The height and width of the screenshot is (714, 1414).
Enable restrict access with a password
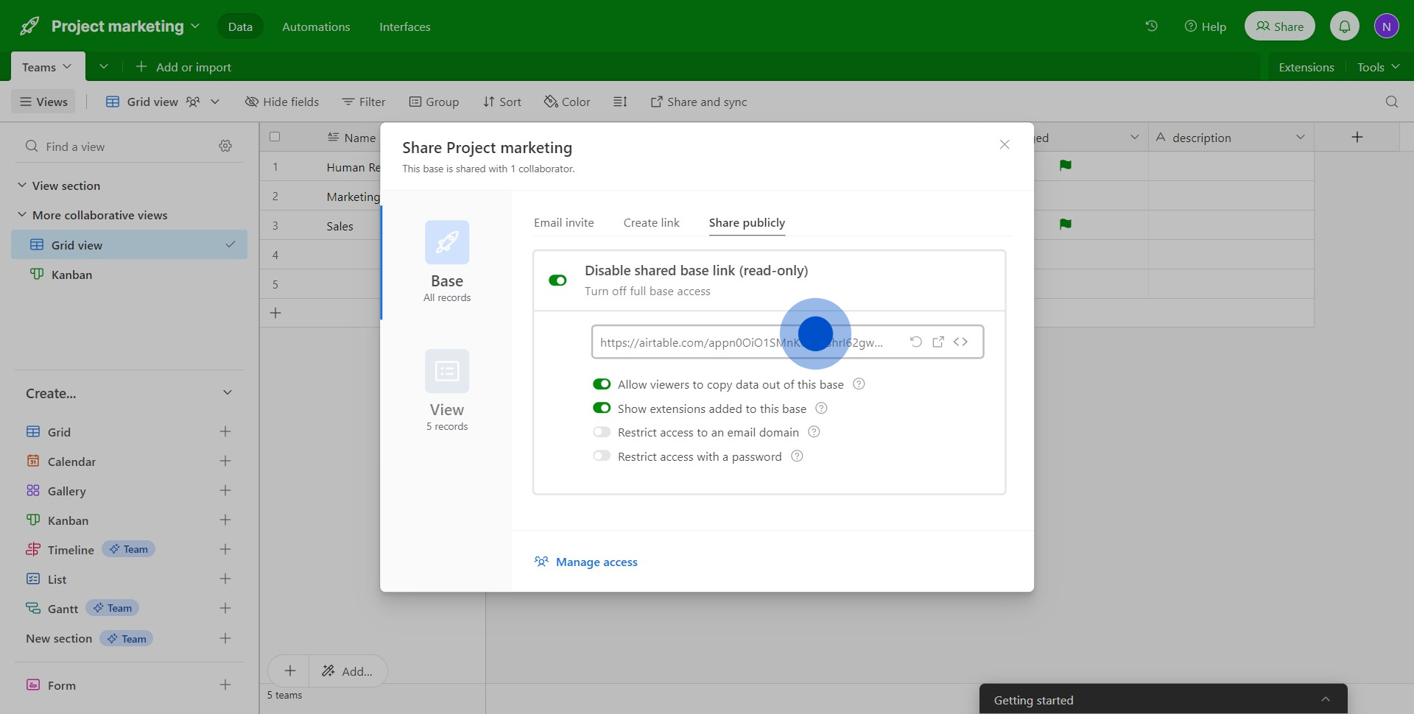pos(602,456)
